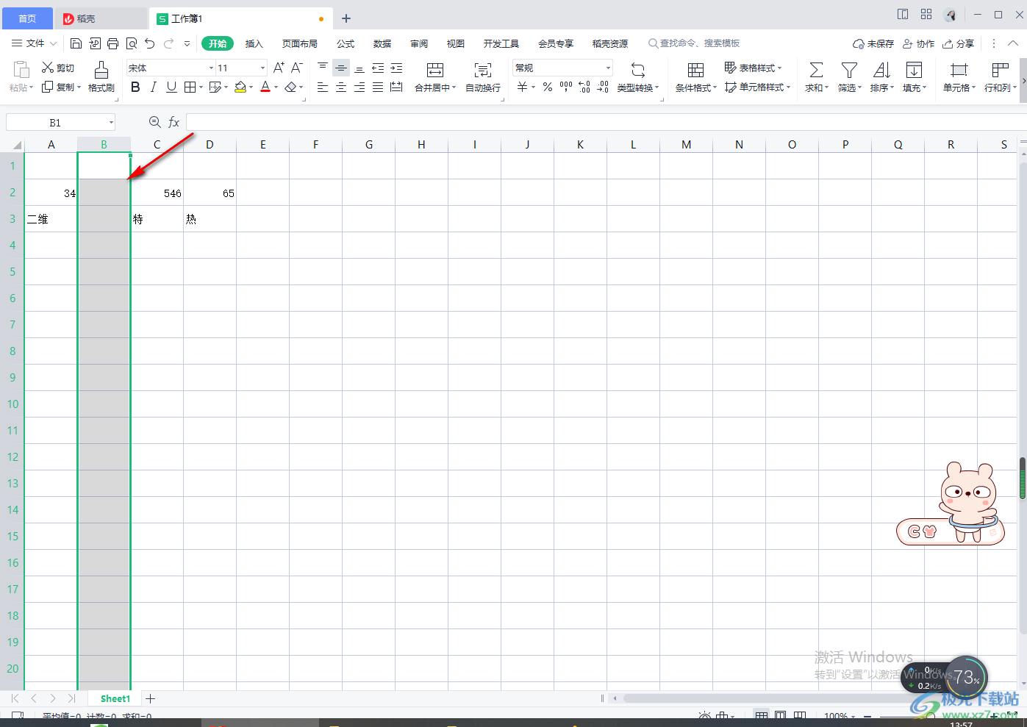Click the Print icon
1027x727 pixels.
(x=112, y=43)
